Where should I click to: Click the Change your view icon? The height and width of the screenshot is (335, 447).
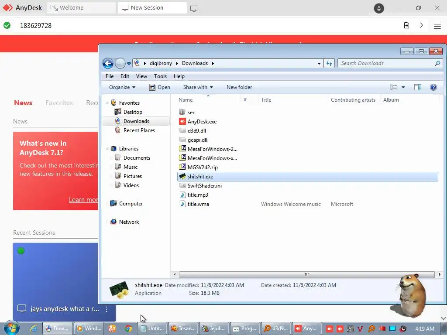pos(393,87)
